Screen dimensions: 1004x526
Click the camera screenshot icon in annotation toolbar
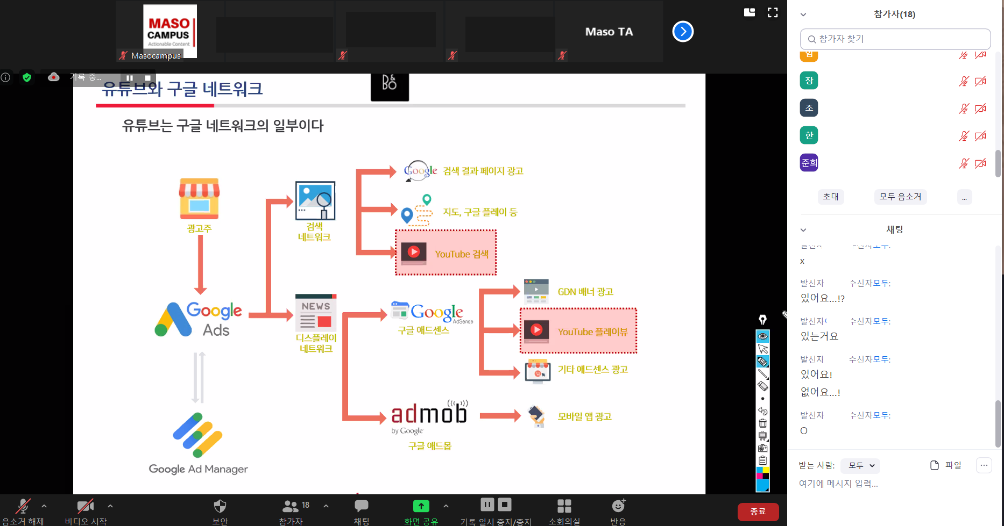(763, 448)
